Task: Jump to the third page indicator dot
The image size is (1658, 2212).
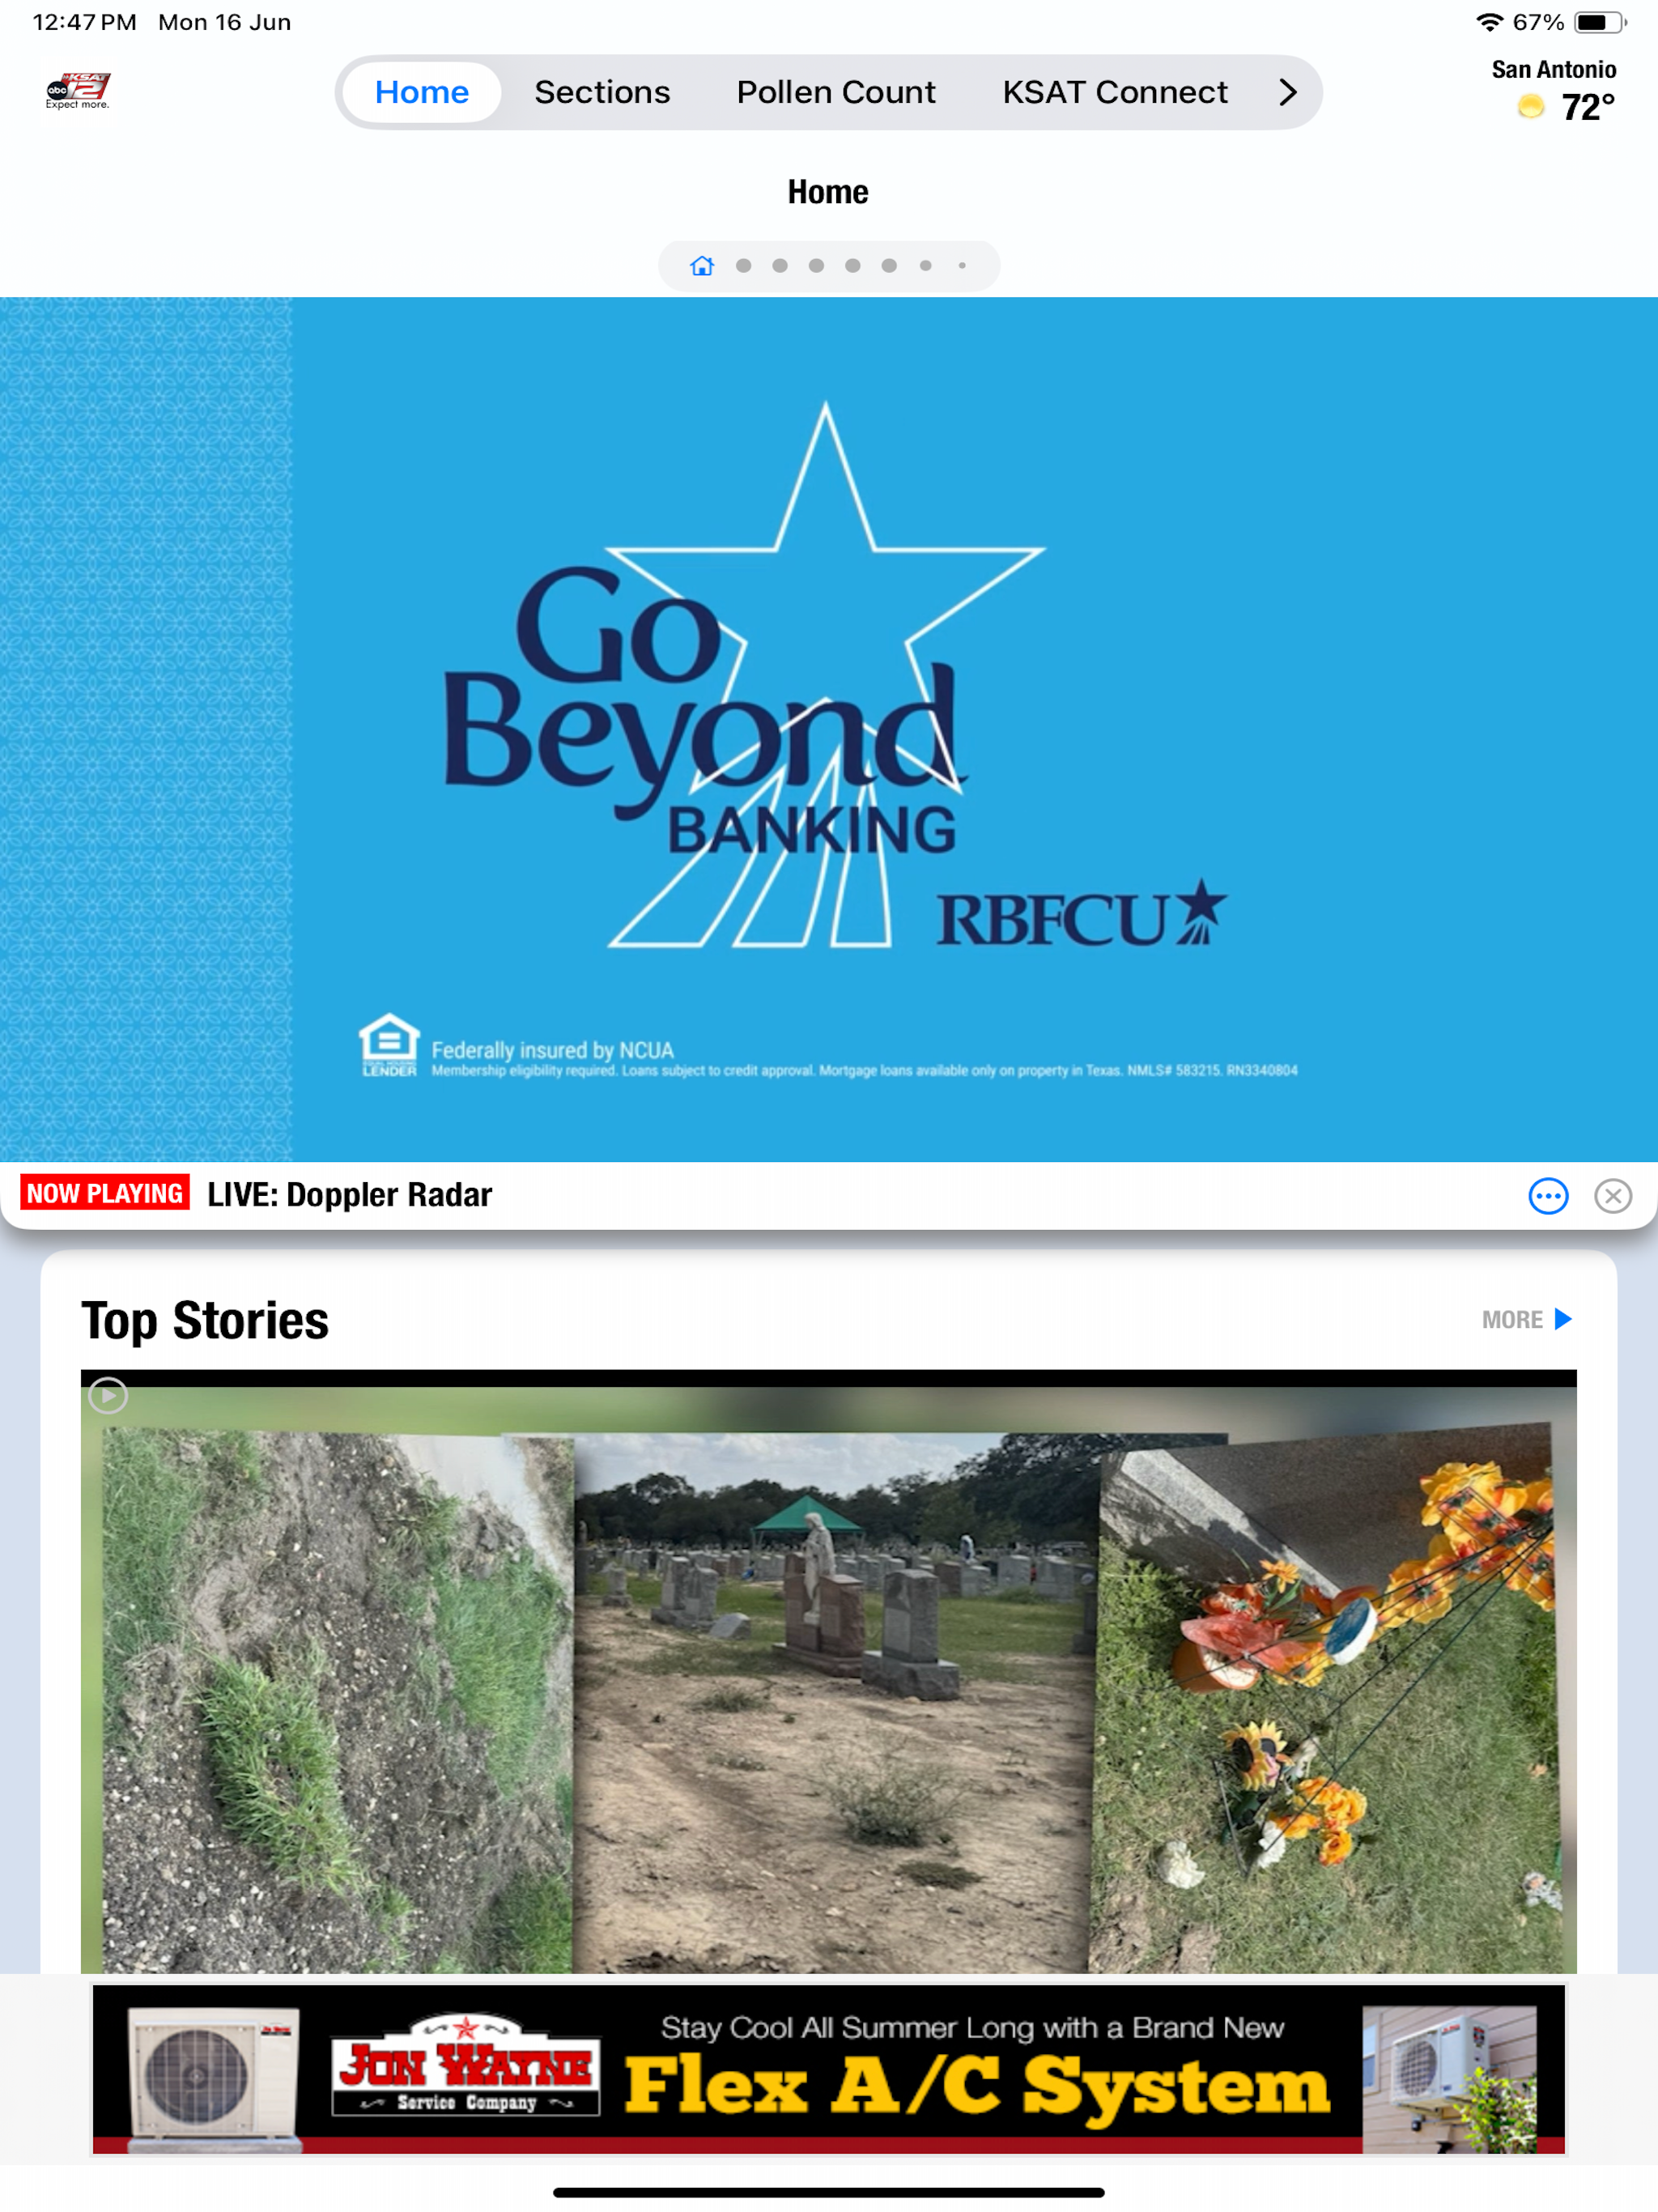Action: tap(780, 266)
